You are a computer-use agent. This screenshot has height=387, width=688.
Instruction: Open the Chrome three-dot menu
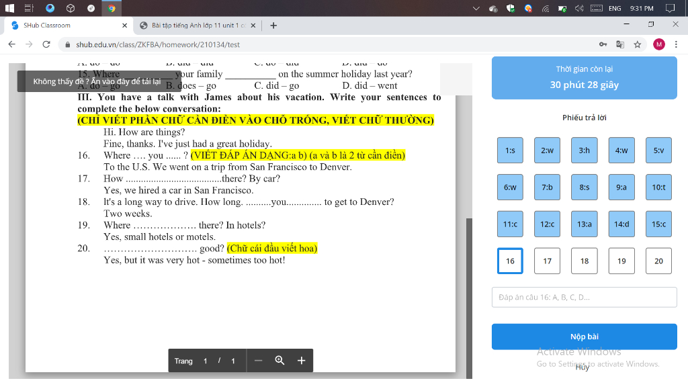coord(676,44)
